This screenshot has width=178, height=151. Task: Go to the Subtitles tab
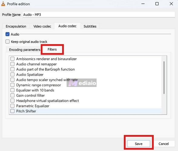[x=90, y=26]
